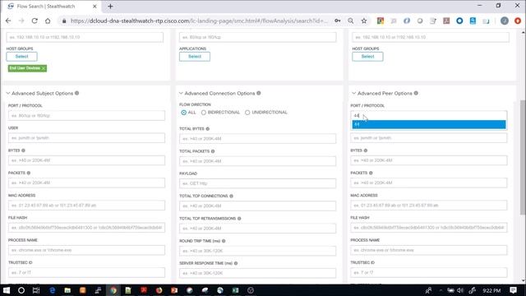Close the Flow Search Stealthwatch tab
The image size is (526, 296).
[95, 6]
